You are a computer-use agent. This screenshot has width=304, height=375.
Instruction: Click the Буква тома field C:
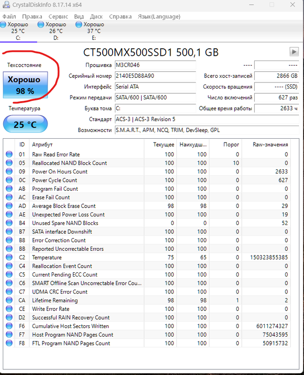(155, 108)
